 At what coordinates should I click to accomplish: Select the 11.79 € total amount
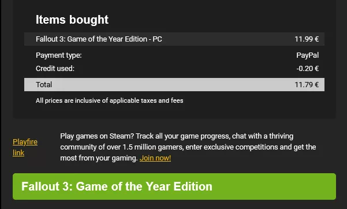(x=307, y=84)
